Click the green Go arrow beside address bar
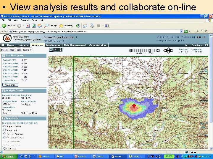 (186, 32)
